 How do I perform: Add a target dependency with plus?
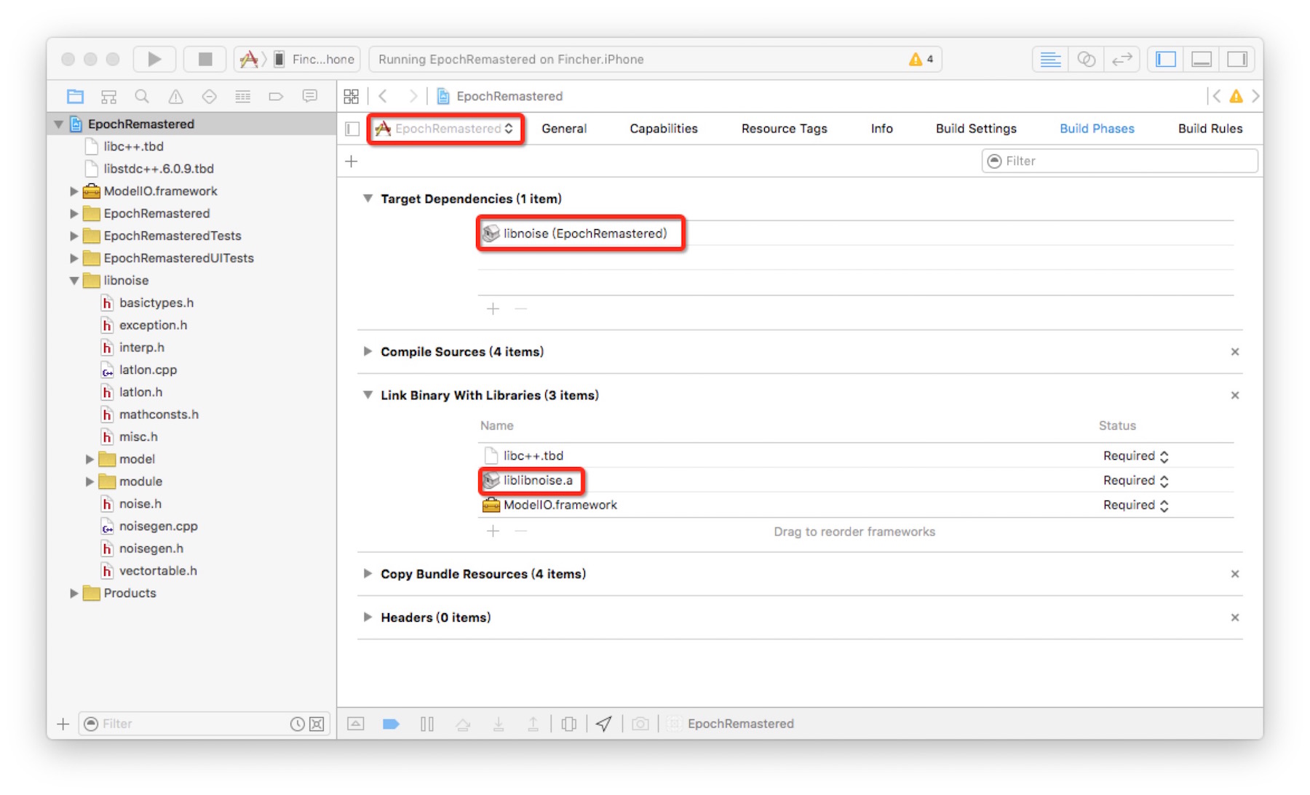pyautogui.click(x=493, y=309)
